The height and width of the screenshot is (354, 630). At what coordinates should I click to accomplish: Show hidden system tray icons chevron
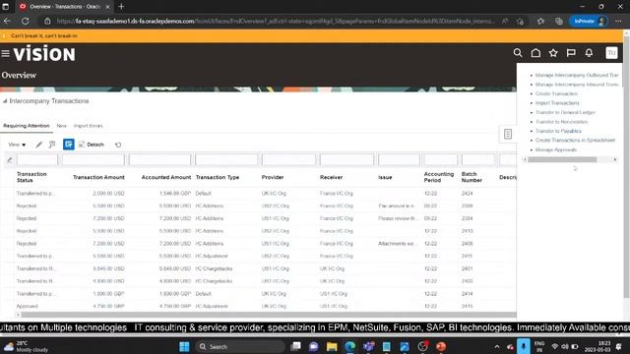click(x=497, y=346)
